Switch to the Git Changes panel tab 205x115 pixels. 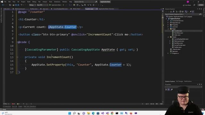[179, 81]
